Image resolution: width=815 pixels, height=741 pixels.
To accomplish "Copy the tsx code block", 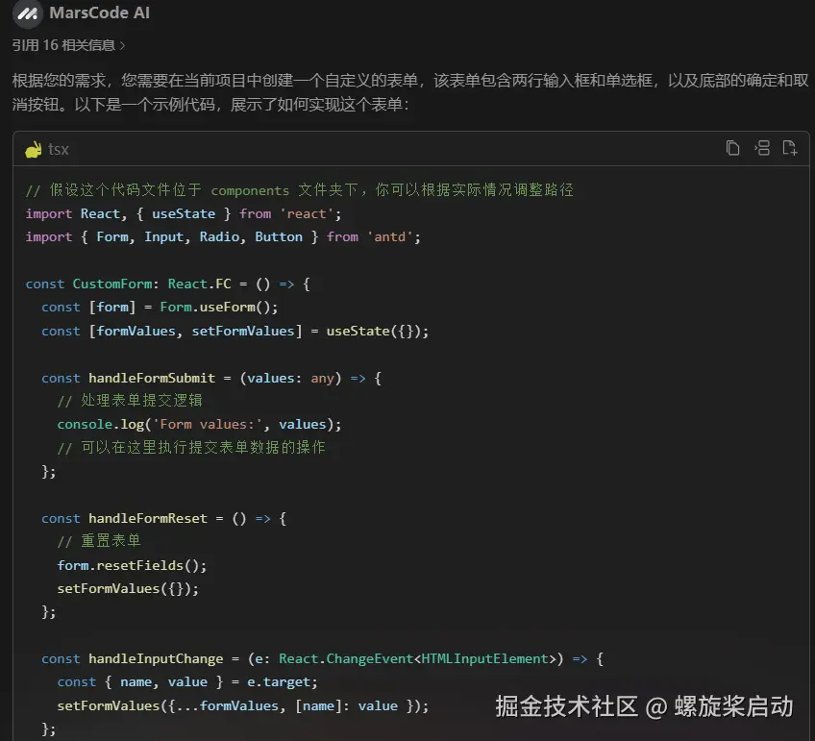I will click(733, 149).
